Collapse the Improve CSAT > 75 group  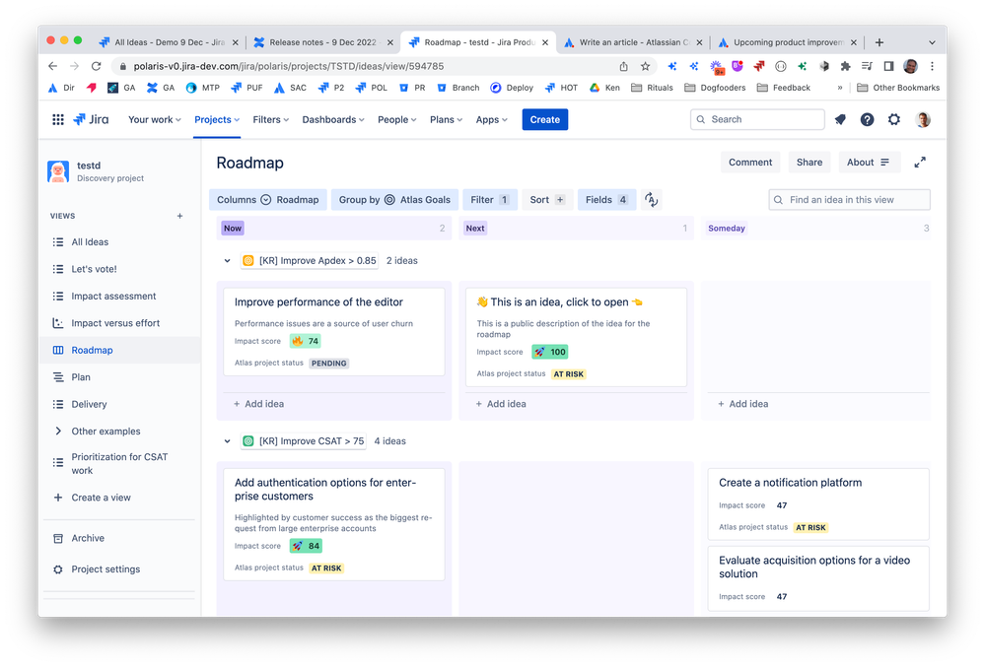pyautogui.click(x=228, y=441)
